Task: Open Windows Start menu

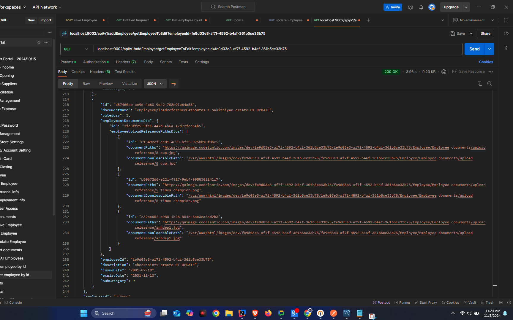Action: click(84, 313)
